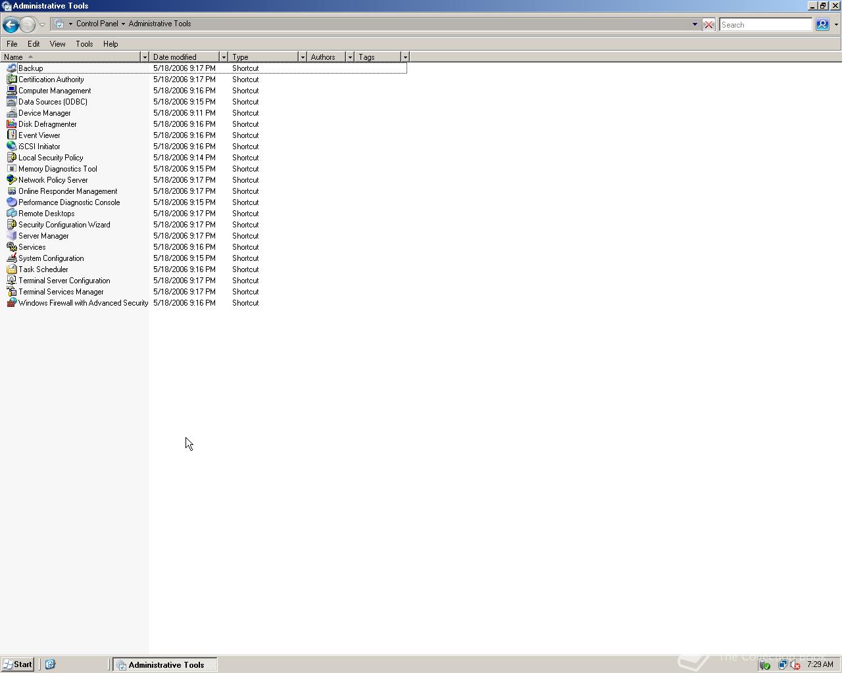Sort by the Name column header
This screenshot has width=842, height=673.
coord(70,57)
